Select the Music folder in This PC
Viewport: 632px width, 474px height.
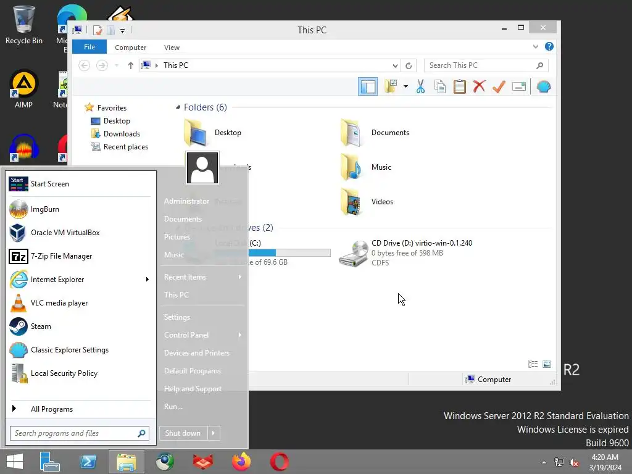[366, 167]
